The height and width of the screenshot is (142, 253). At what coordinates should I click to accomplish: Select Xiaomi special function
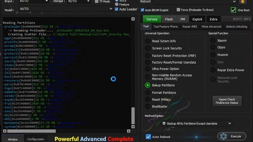(213, 40)
